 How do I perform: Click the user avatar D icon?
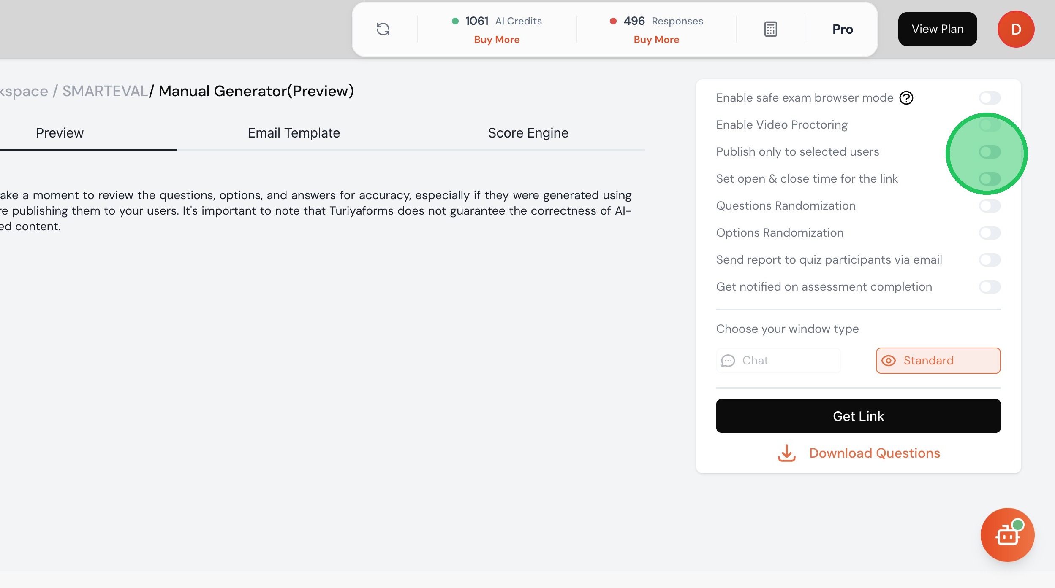pos(1016,29)
